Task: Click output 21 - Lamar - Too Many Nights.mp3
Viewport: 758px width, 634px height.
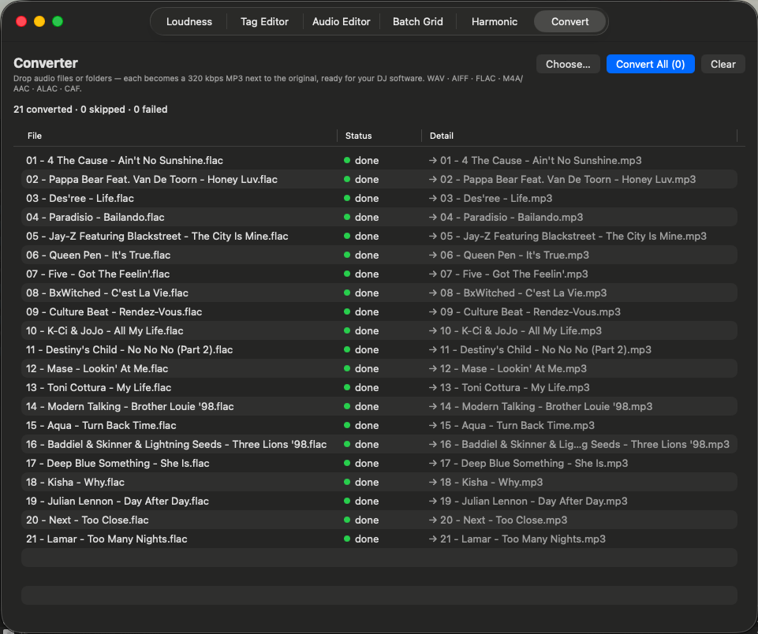Action: coord(517,539)
